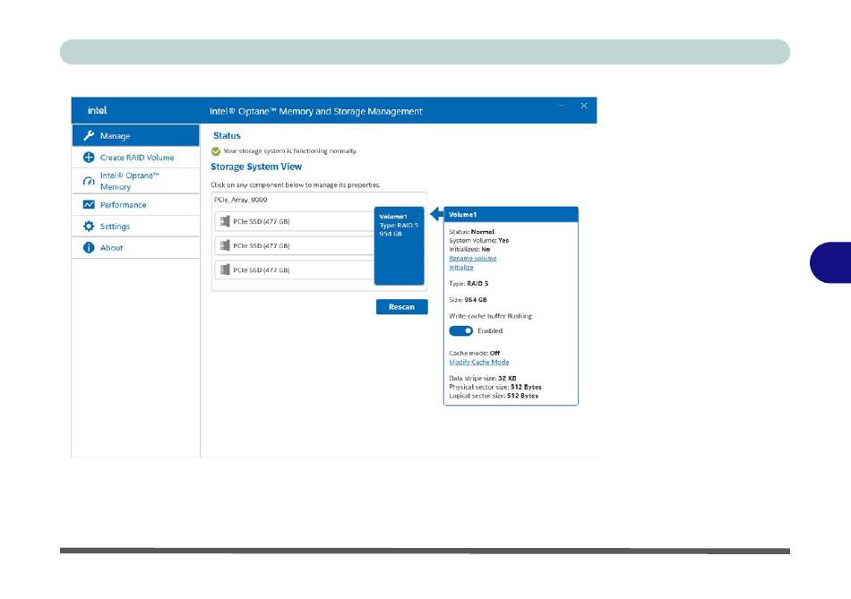Select the third PCIe SSD (477 GB) row

[295, 270]
